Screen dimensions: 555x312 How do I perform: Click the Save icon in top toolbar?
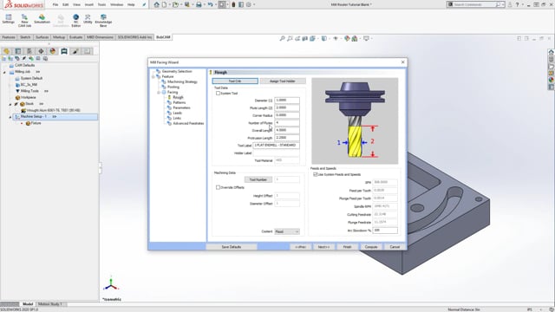pyautogui.click(x=199, y=4)
